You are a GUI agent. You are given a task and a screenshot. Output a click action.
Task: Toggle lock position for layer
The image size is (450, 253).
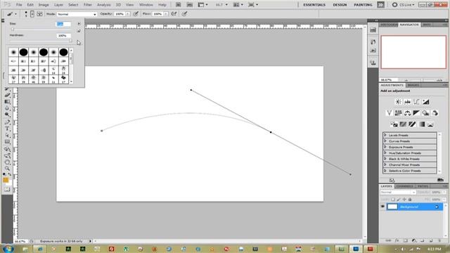(404, 200)
